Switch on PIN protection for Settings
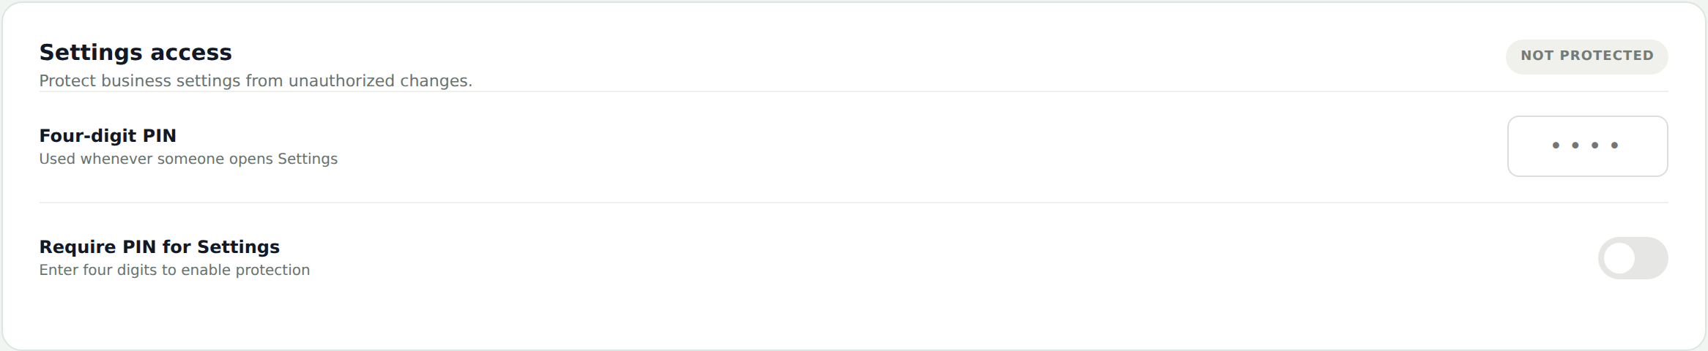This screenshot has width=1708, height=351. [1633, 258]
